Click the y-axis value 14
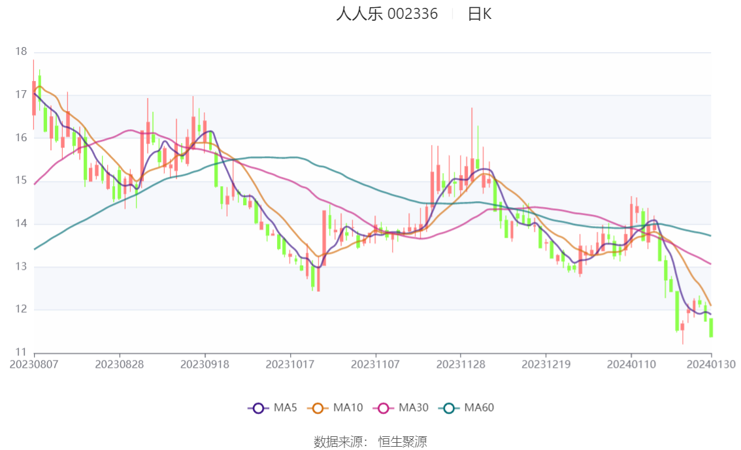The image size is (741, 450). (21, 223)
